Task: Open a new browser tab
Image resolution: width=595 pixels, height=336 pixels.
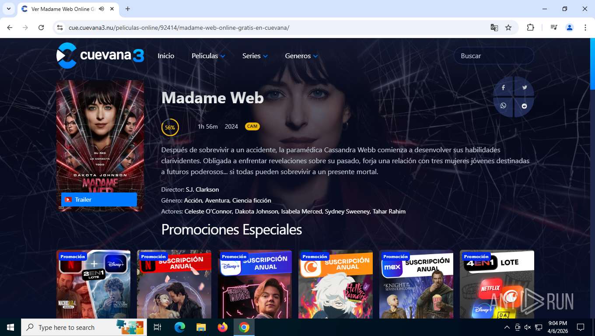Action: (128, 9)
